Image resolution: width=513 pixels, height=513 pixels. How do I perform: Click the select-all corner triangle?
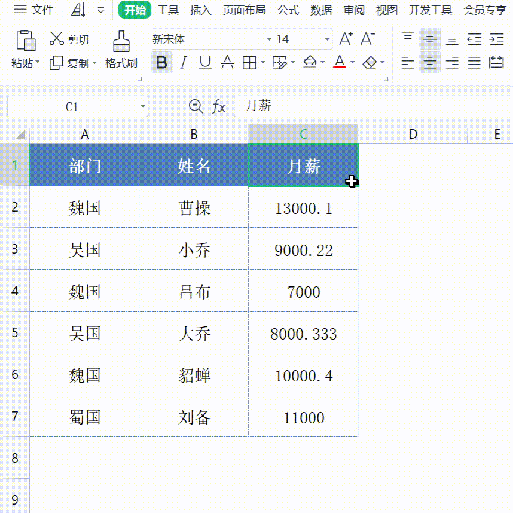click(20, 134)
